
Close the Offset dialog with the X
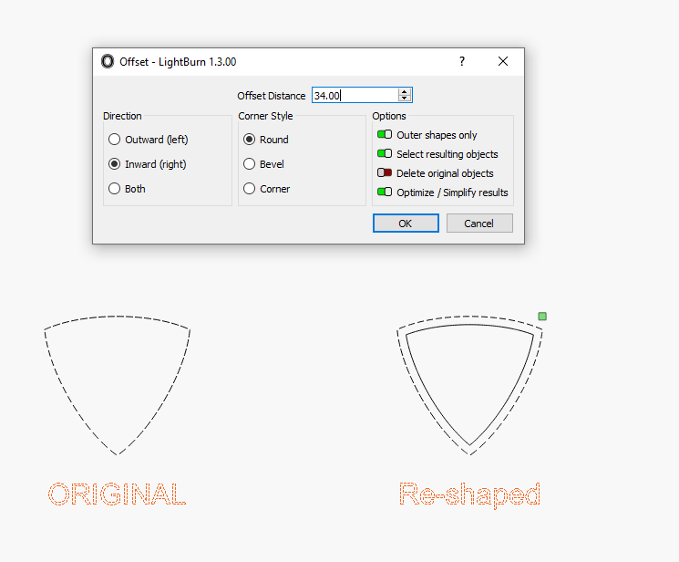(503, 61)
